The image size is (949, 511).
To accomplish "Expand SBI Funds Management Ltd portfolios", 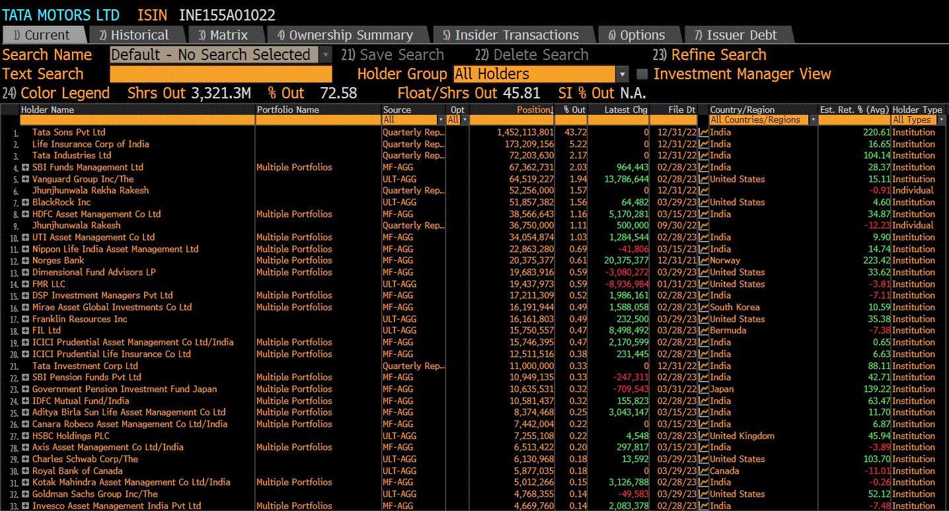I will pos(26,168).
